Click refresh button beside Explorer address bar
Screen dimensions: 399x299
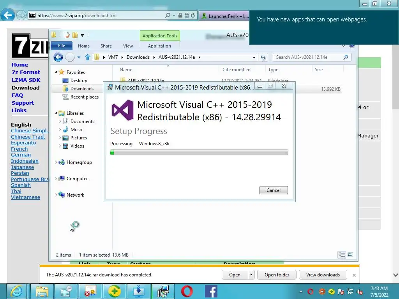[263, 58]
